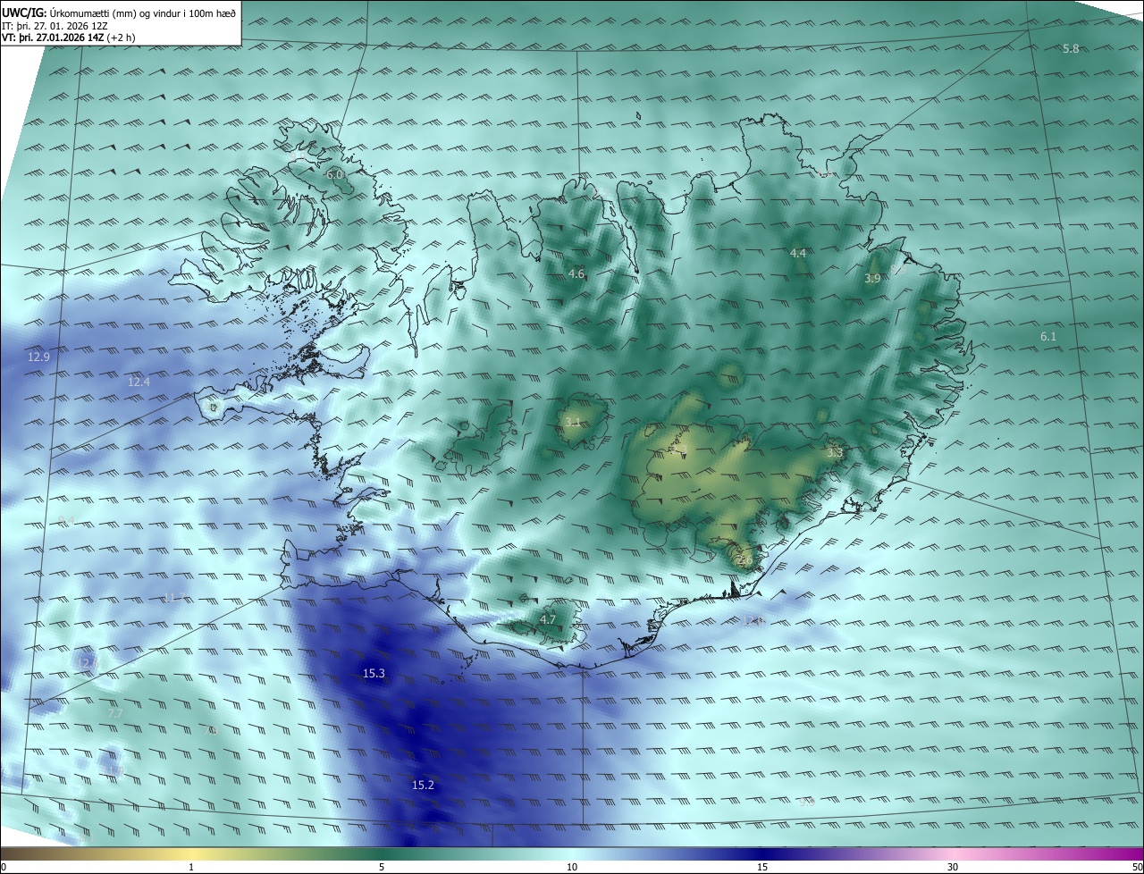Click the 50 tick on color scale

click(x=1137, y=867)
